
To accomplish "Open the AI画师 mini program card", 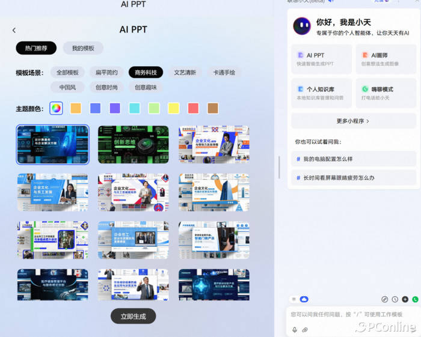I will pyautogui.click(x=386, y=59).
